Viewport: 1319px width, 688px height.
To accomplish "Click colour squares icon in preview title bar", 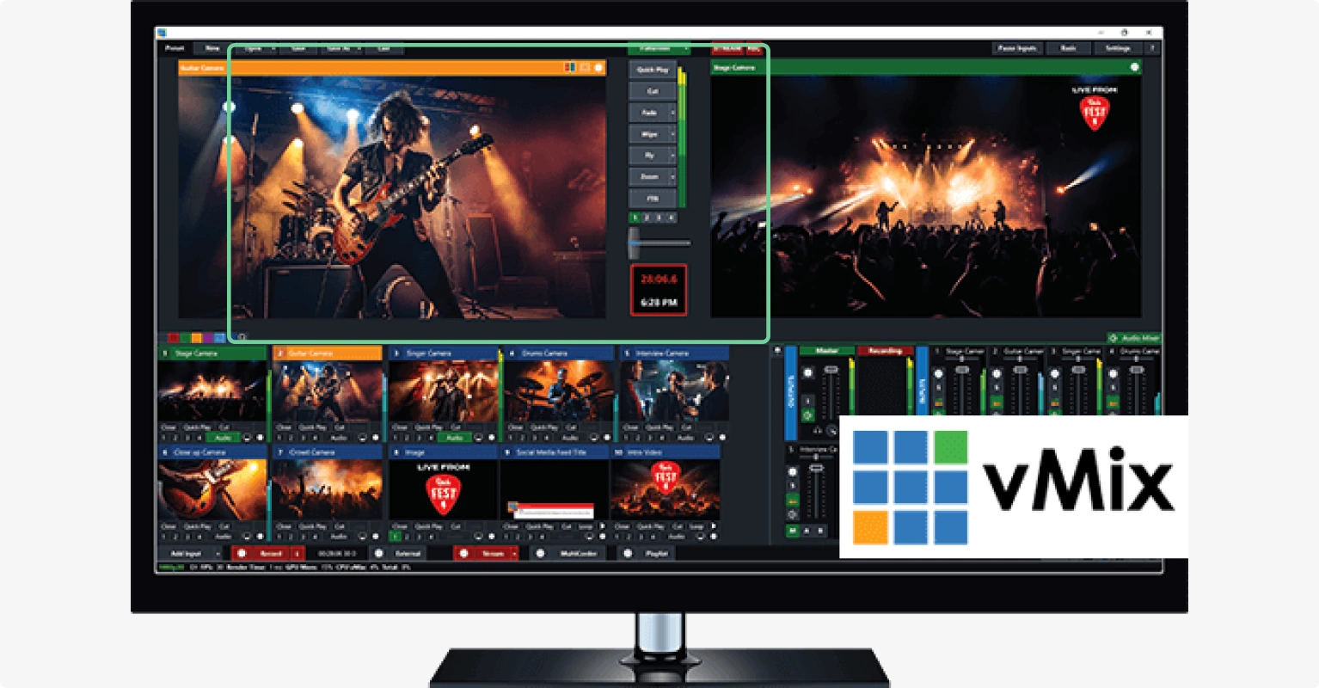I will [x=568, y=67].
